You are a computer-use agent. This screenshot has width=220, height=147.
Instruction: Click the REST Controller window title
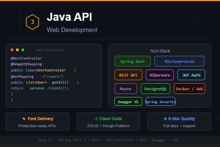[x=51, y=50]
